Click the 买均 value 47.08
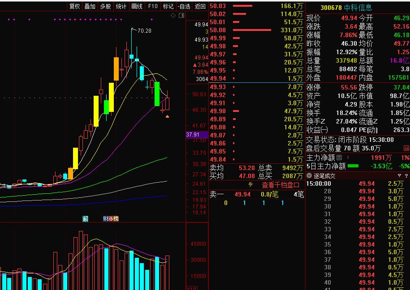 [246, 176]
